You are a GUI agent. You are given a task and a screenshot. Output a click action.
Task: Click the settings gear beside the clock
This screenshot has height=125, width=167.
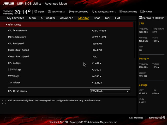29,11
